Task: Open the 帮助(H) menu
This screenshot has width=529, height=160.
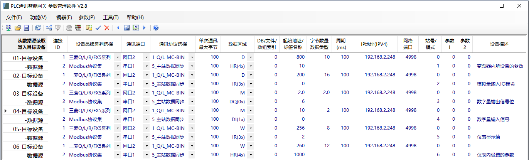Action: tap(135, 17)
